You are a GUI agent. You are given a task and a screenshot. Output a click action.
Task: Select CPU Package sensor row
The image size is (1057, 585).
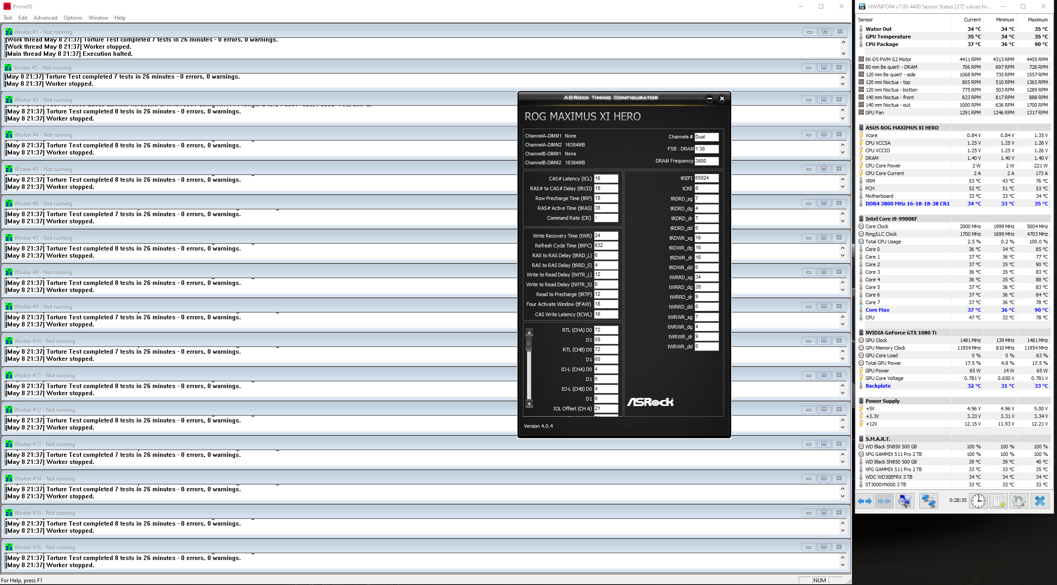pos(881,44)
